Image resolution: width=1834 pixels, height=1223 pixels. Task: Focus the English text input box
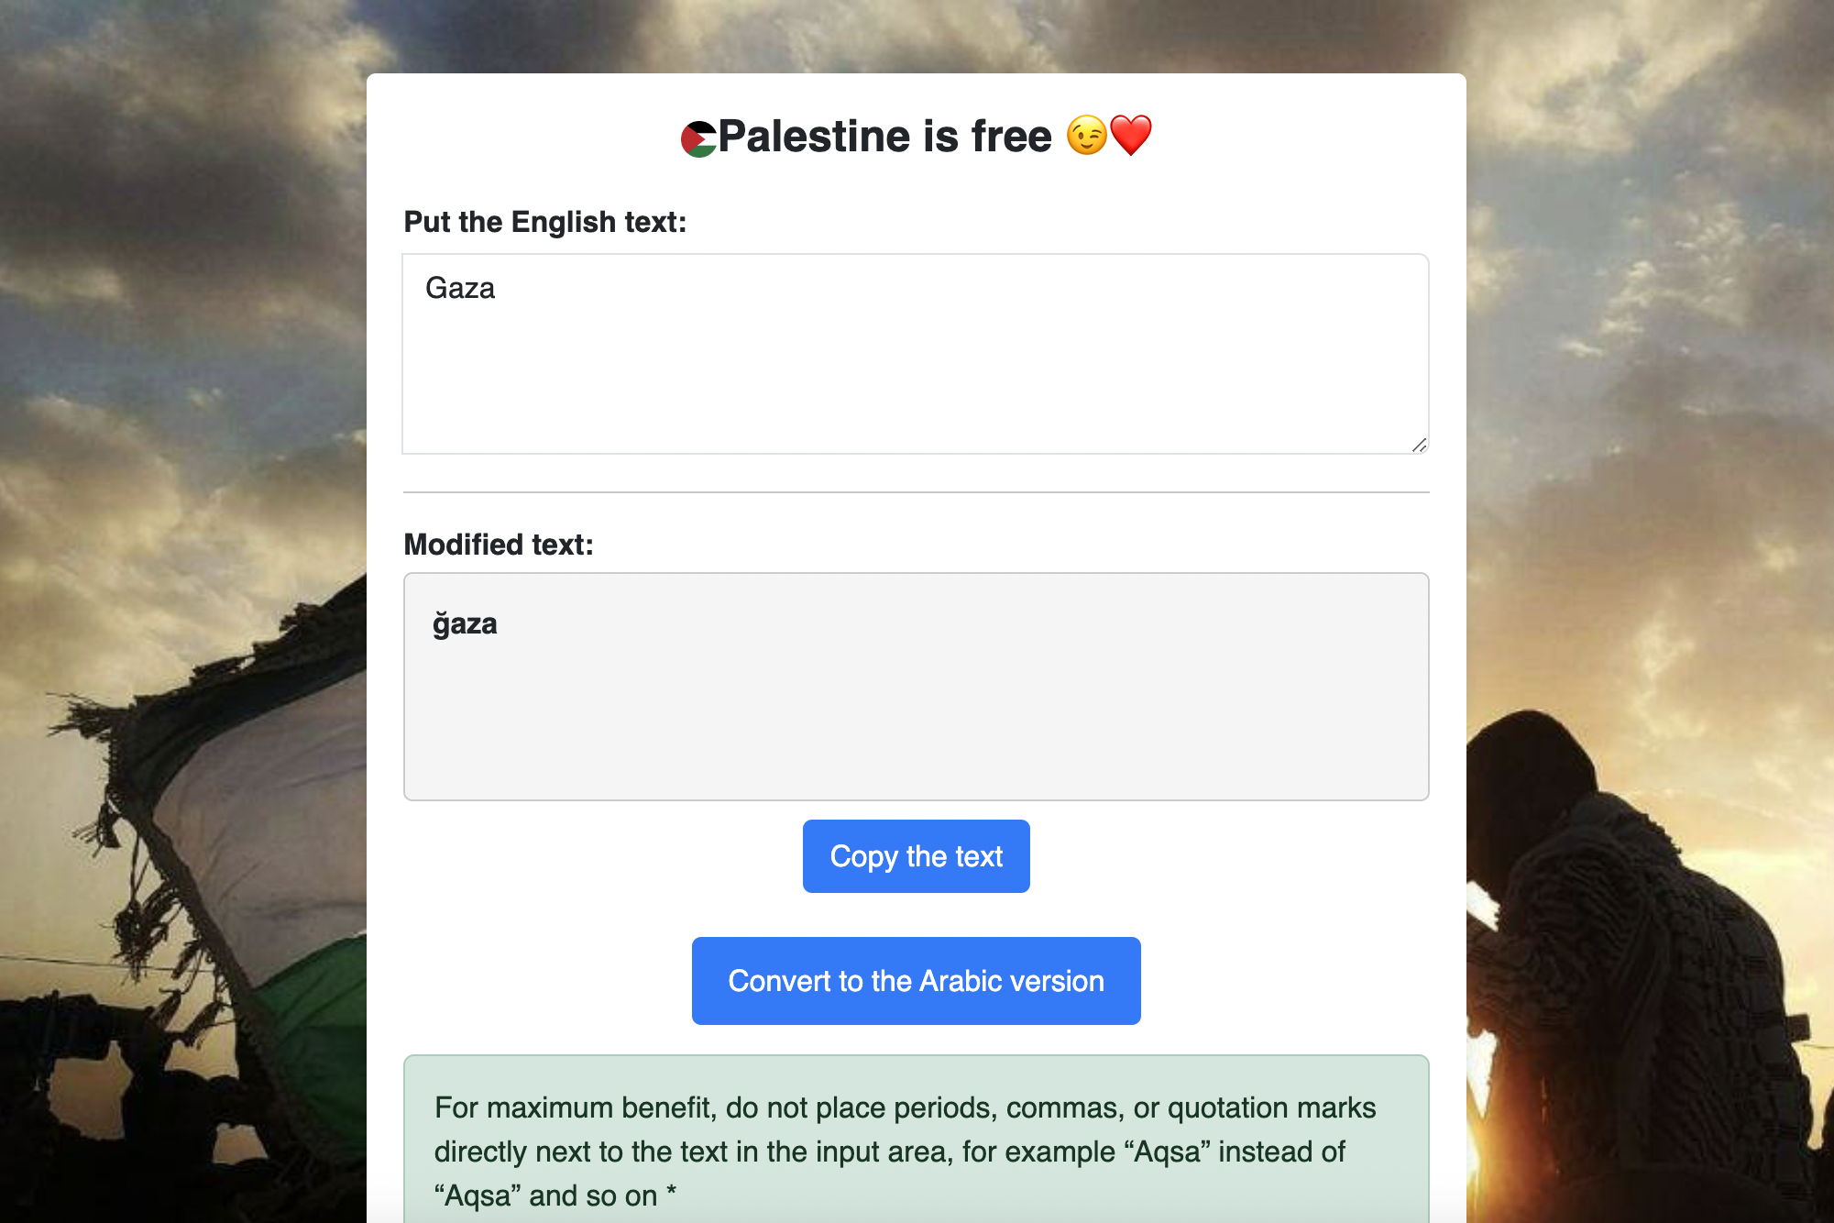point(915,367)
